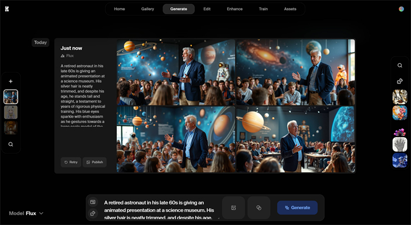Click into the prompt text field
This screenshot has width=411, height=225.
[x=159, y=210]
